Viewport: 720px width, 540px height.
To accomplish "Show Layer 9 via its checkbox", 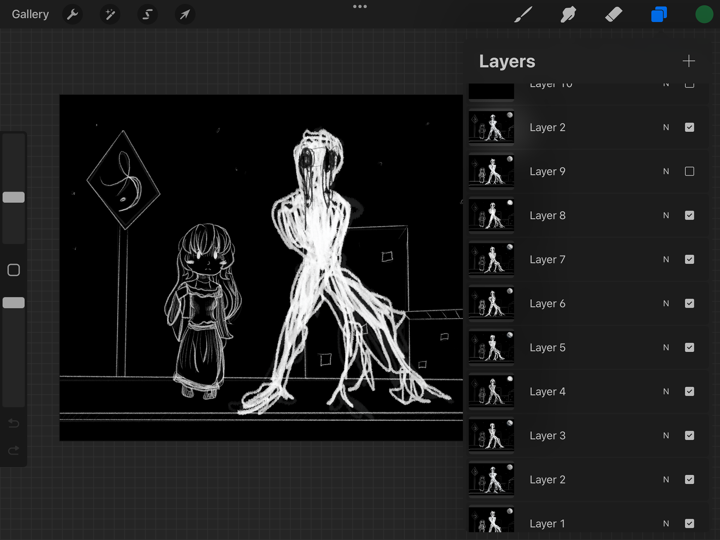I will [x=689, y=171].
